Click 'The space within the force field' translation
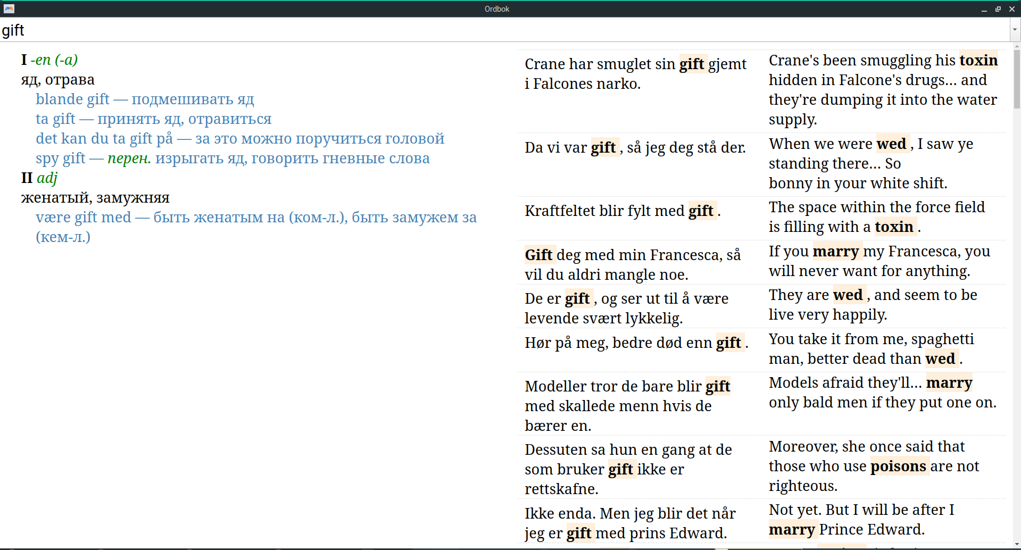This screenshot has height=550, width=1021. coord(877,216)
